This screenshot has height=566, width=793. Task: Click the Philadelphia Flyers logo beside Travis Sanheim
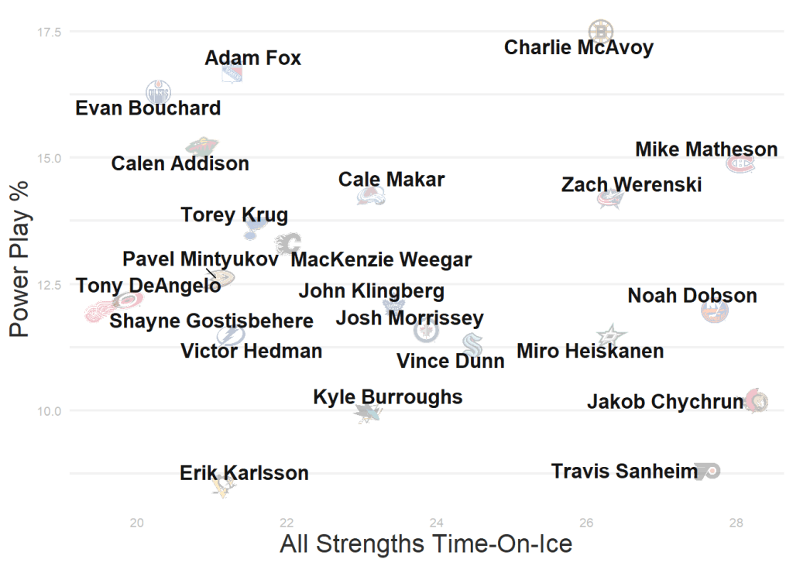[708, 471]
